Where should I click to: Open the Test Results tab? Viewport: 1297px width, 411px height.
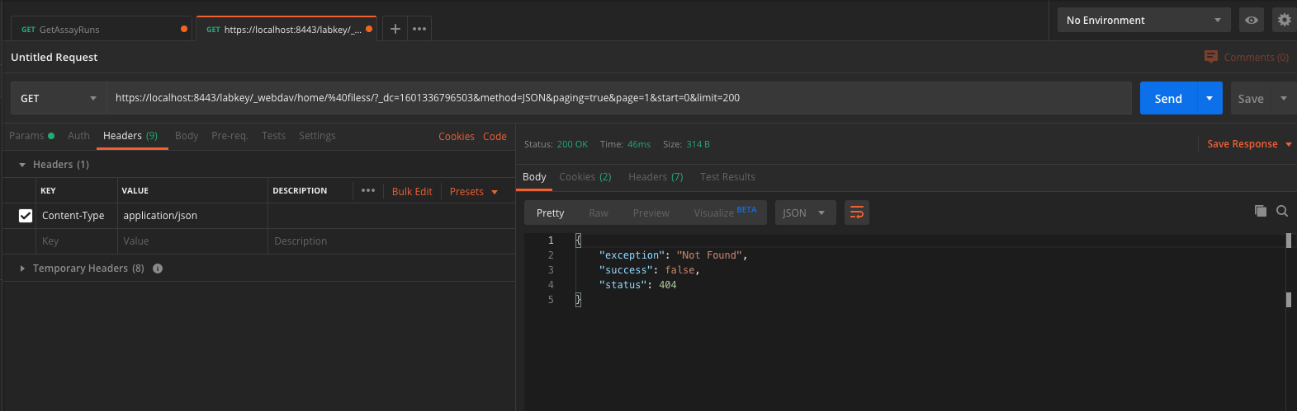click(727, 177)
